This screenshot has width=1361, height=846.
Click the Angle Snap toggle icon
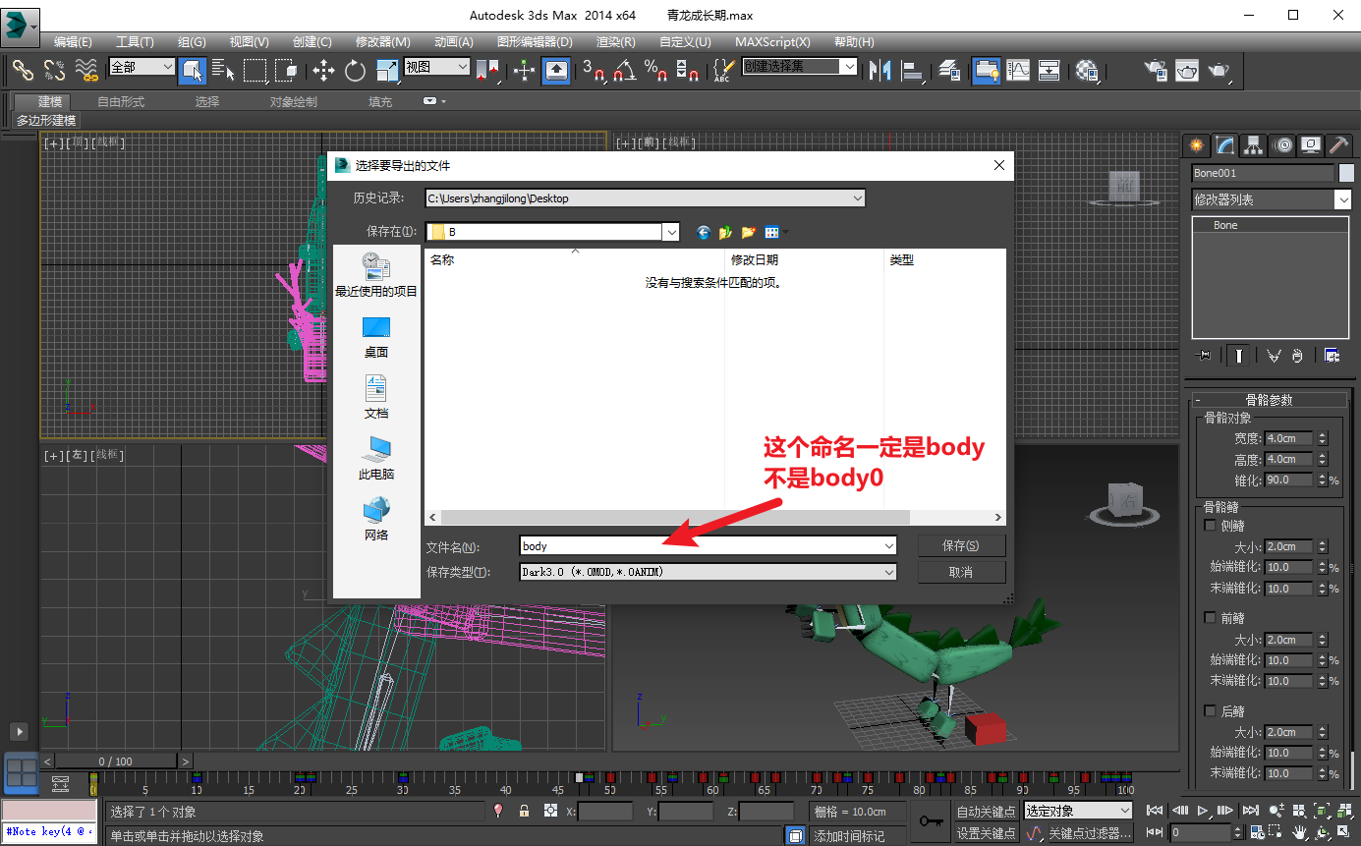tap(624, 70)
